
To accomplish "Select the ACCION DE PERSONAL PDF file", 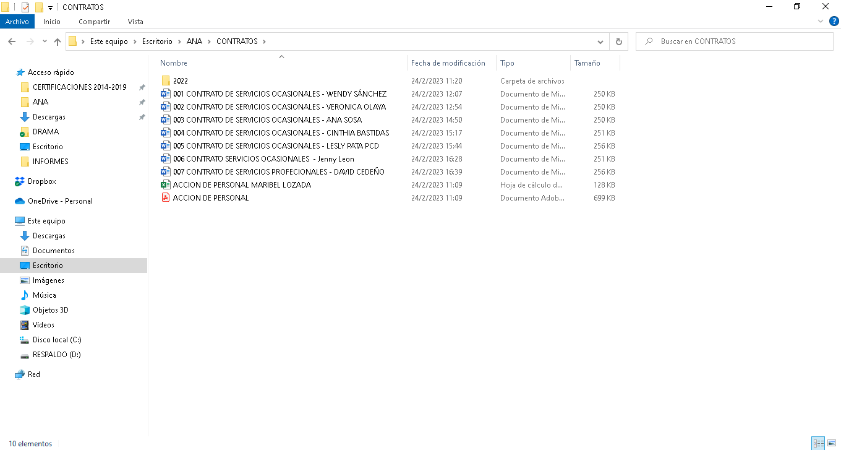I will tap(211, 198).
